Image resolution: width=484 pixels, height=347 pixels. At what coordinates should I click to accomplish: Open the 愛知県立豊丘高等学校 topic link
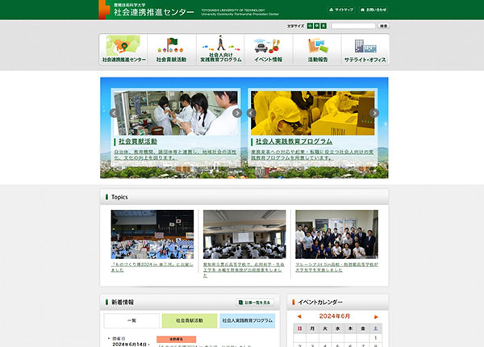click(x=244, y=270)
